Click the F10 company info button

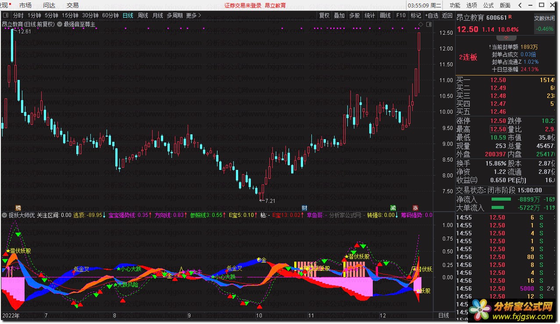click(x=400, y=15)
